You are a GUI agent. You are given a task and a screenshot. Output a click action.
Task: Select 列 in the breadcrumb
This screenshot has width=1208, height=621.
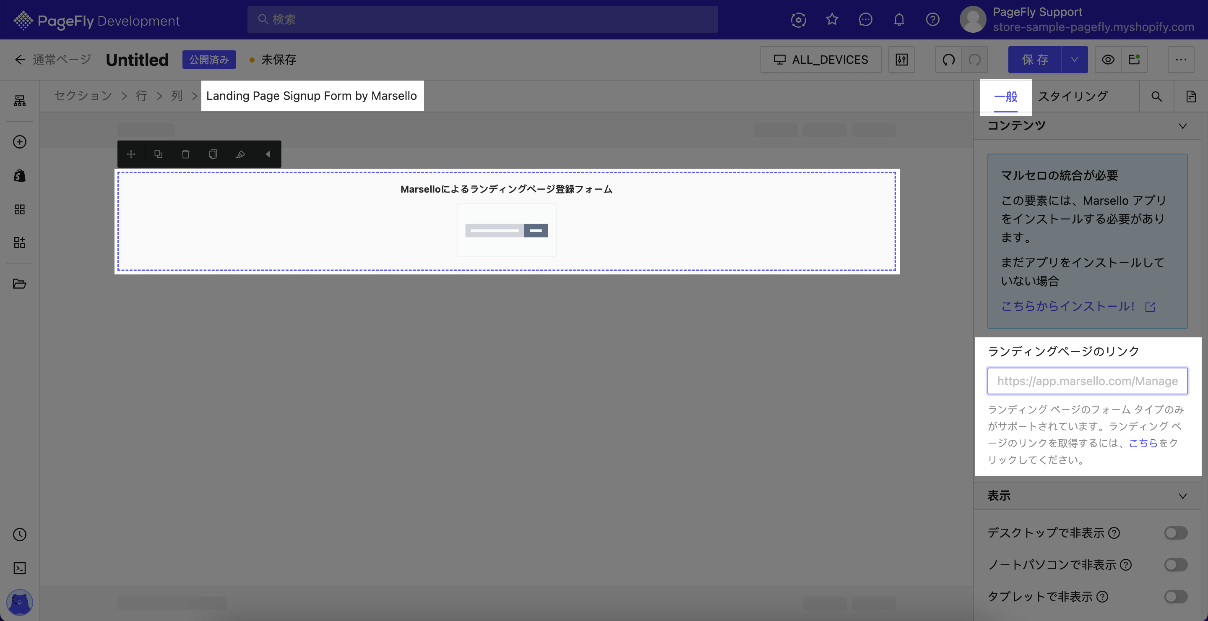[x=177, y=96]
